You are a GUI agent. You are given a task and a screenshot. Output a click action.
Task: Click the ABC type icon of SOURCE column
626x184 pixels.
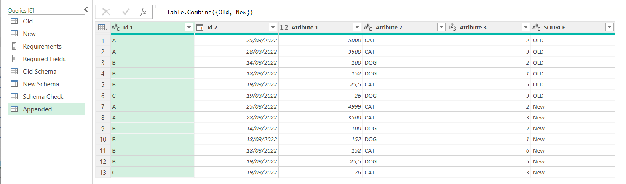point(537,27)
